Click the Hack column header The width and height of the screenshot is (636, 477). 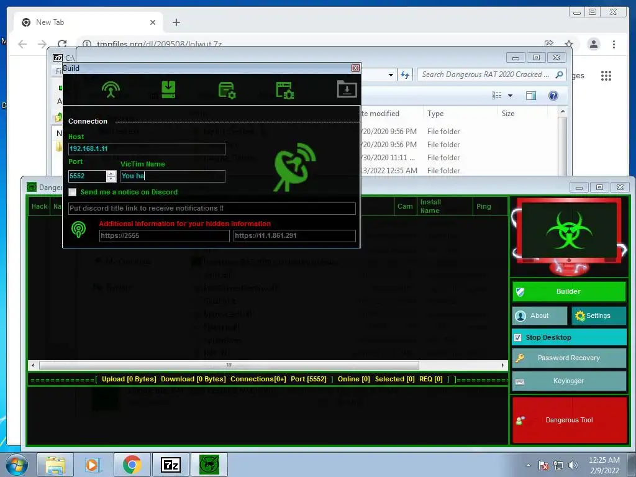coord(39,206)
